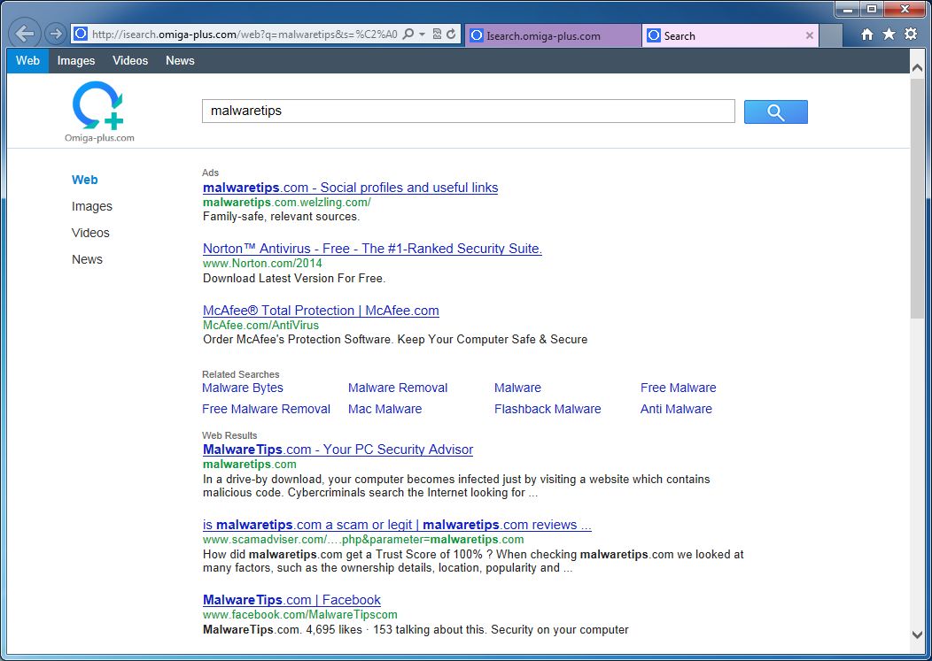The height and width of the screenshot is (661, 932).
Task: Click the magnifier icon in the address bar
Action: (408, 34)
